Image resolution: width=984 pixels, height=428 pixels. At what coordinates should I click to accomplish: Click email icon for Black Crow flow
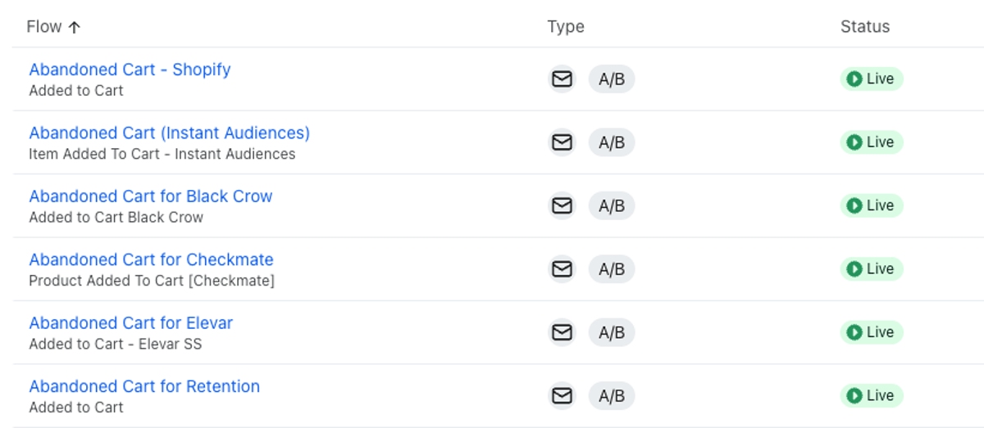coord(562,205)
